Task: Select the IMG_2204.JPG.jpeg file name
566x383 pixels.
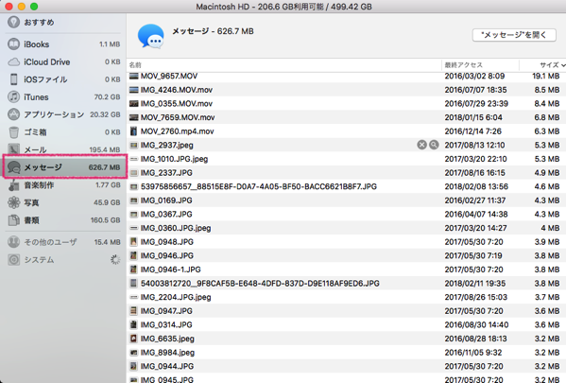Action: pyautogui.click(x=176, y=297)
